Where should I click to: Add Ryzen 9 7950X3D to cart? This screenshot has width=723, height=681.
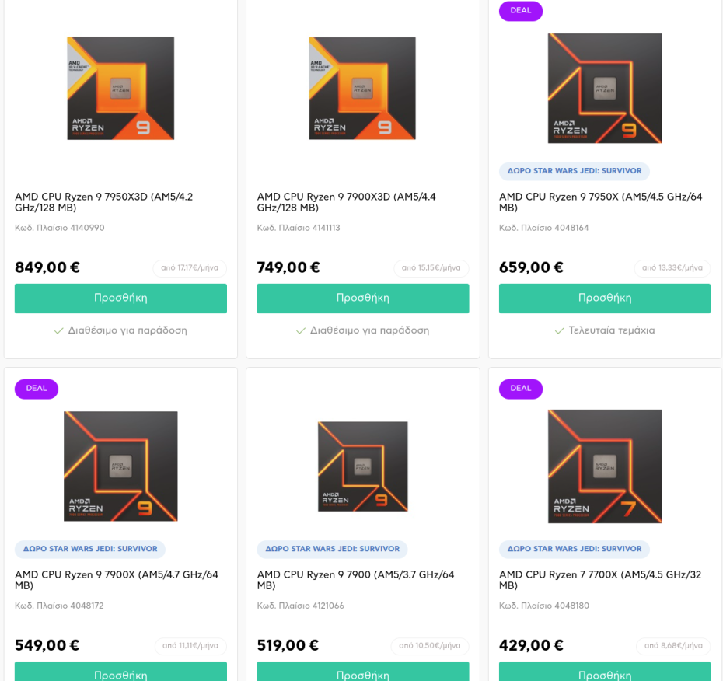point(120,299)
